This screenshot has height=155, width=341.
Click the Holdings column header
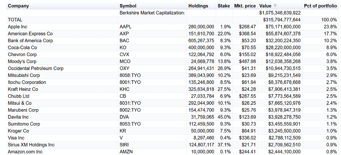coord(198,6)
